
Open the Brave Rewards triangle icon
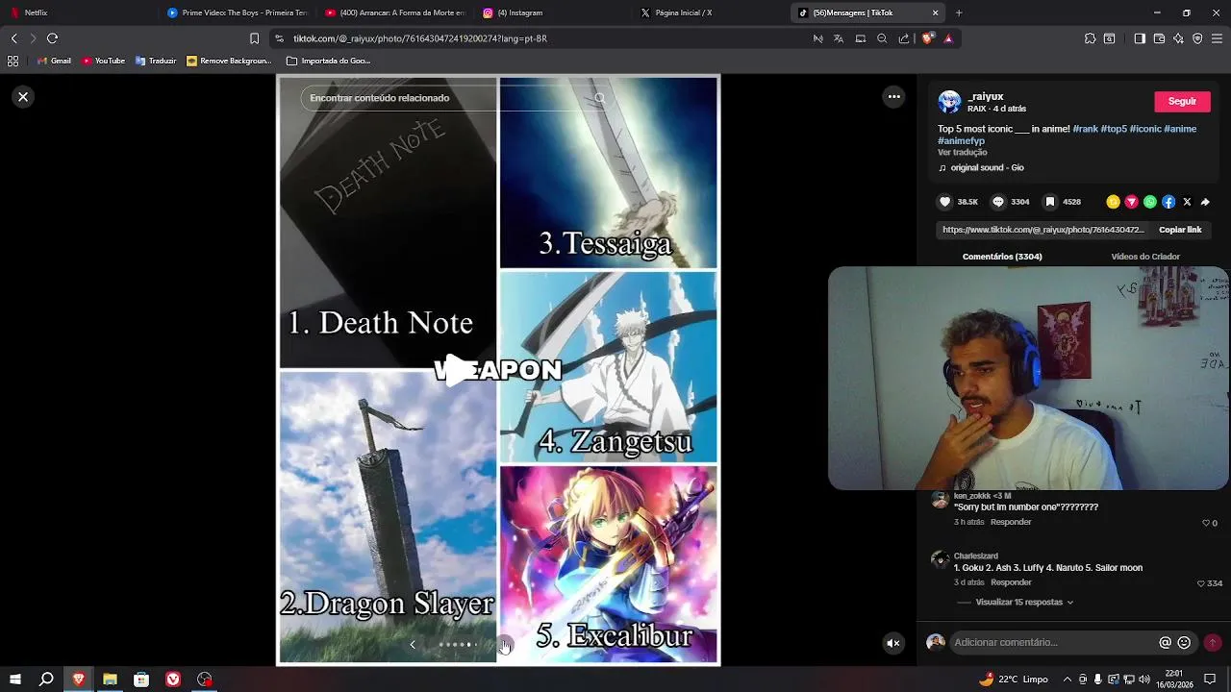(x=948, y=38)
